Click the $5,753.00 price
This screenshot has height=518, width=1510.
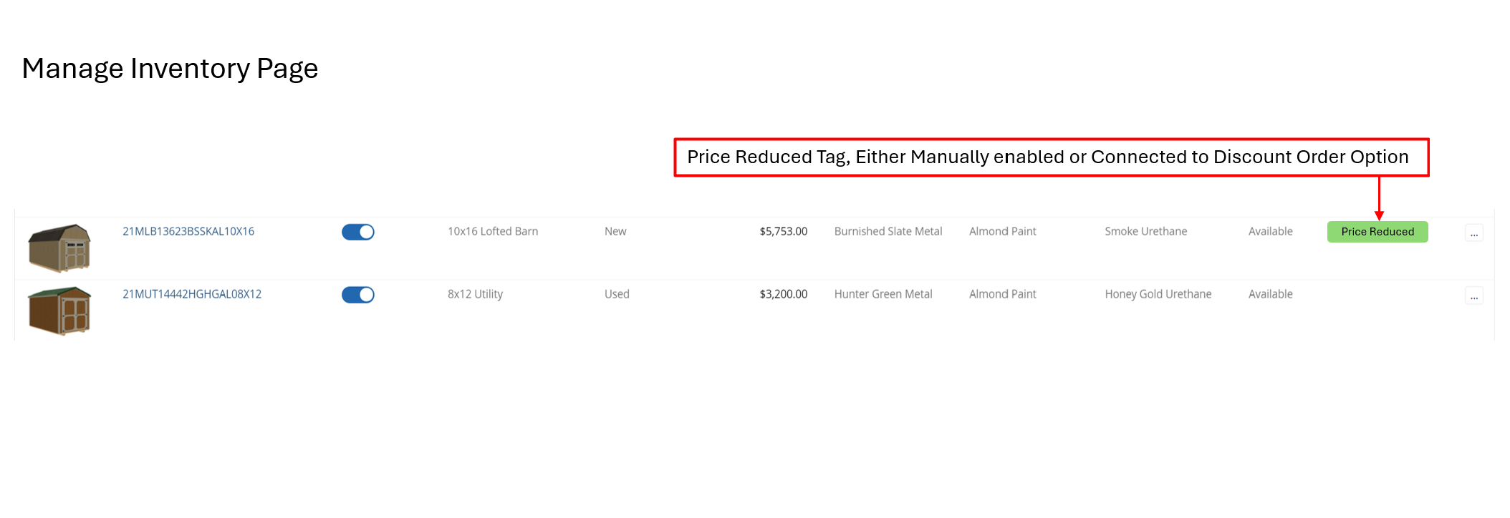(x=783, y=232)
